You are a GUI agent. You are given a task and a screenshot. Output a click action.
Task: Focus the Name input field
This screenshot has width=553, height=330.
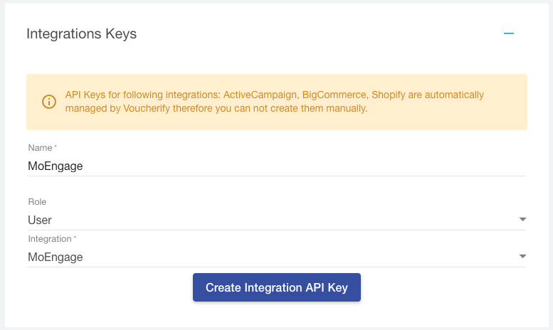276,166
